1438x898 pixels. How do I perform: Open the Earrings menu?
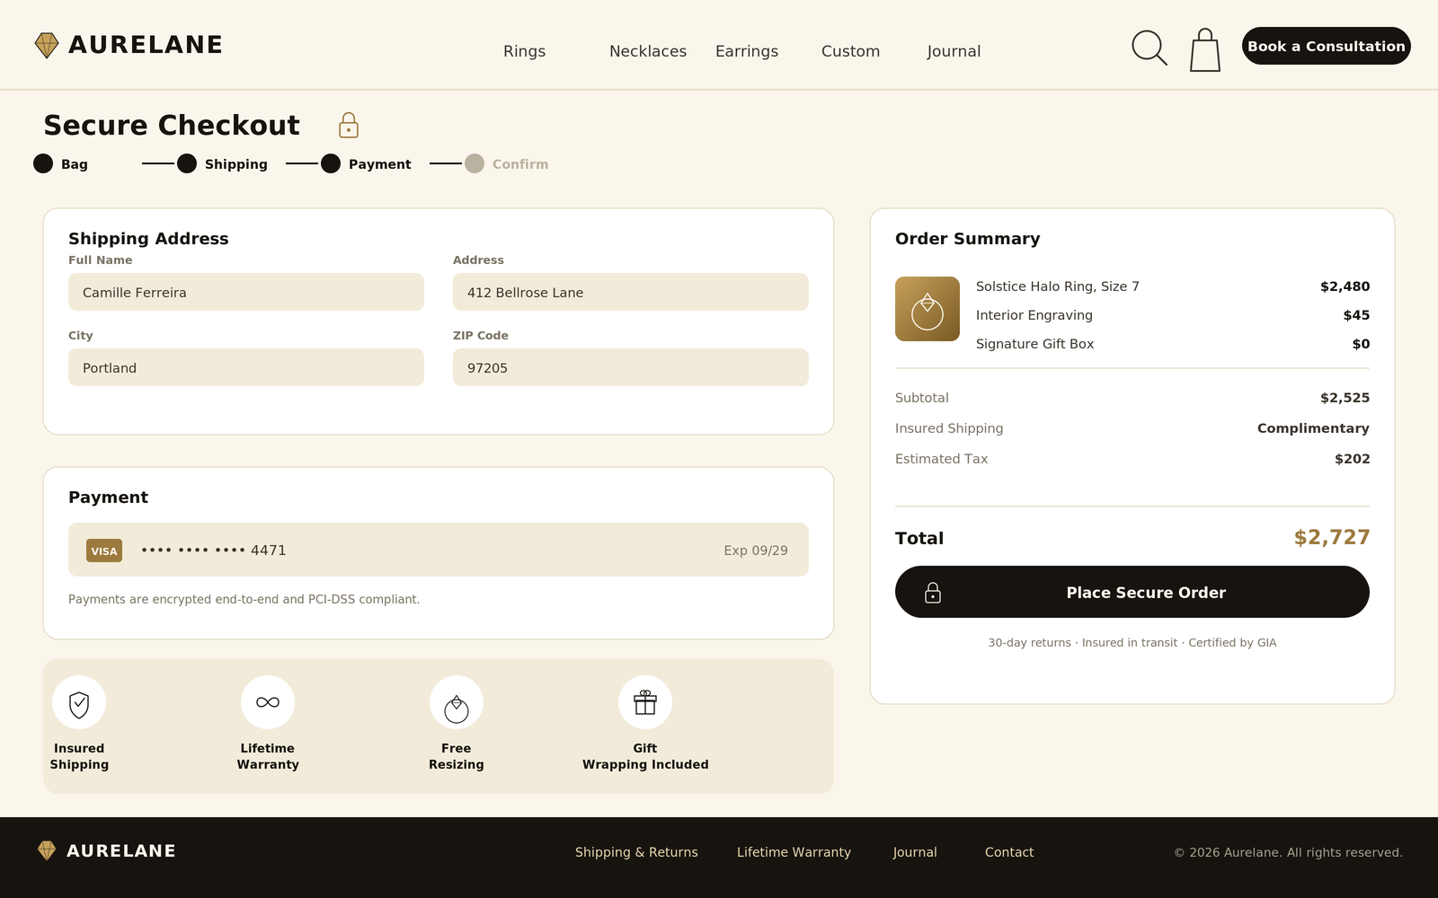(x=747, y=51)
